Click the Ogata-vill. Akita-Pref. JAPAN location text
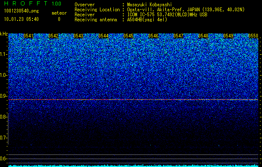262x167 pixels. (x=186, y=10)
